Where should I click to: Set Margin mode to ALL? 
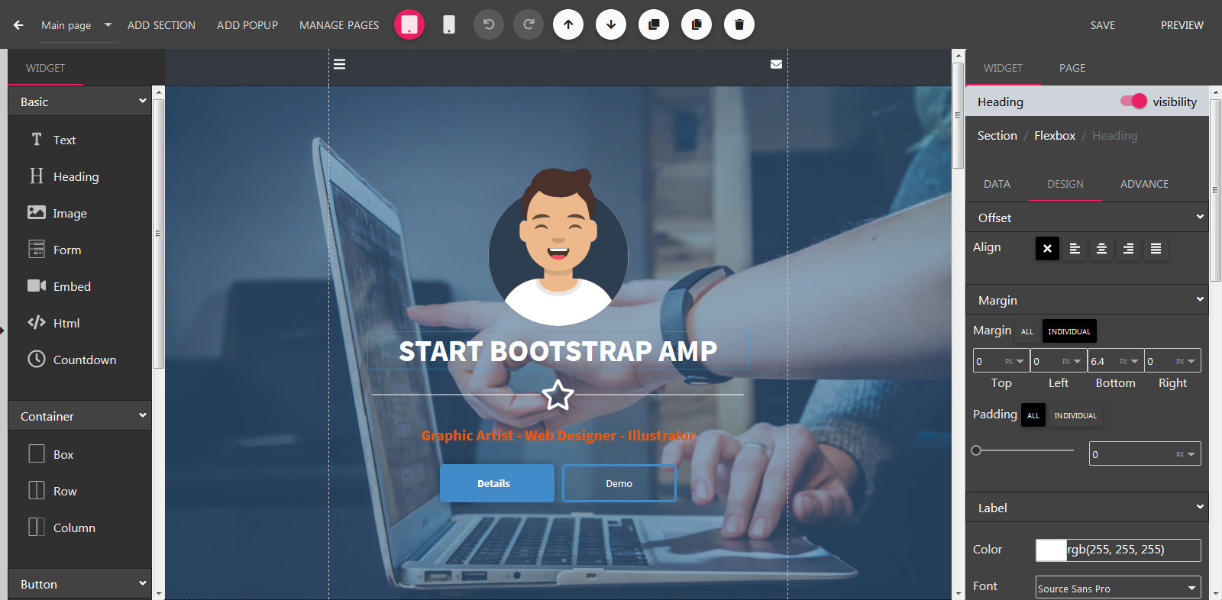(1026, 331)
